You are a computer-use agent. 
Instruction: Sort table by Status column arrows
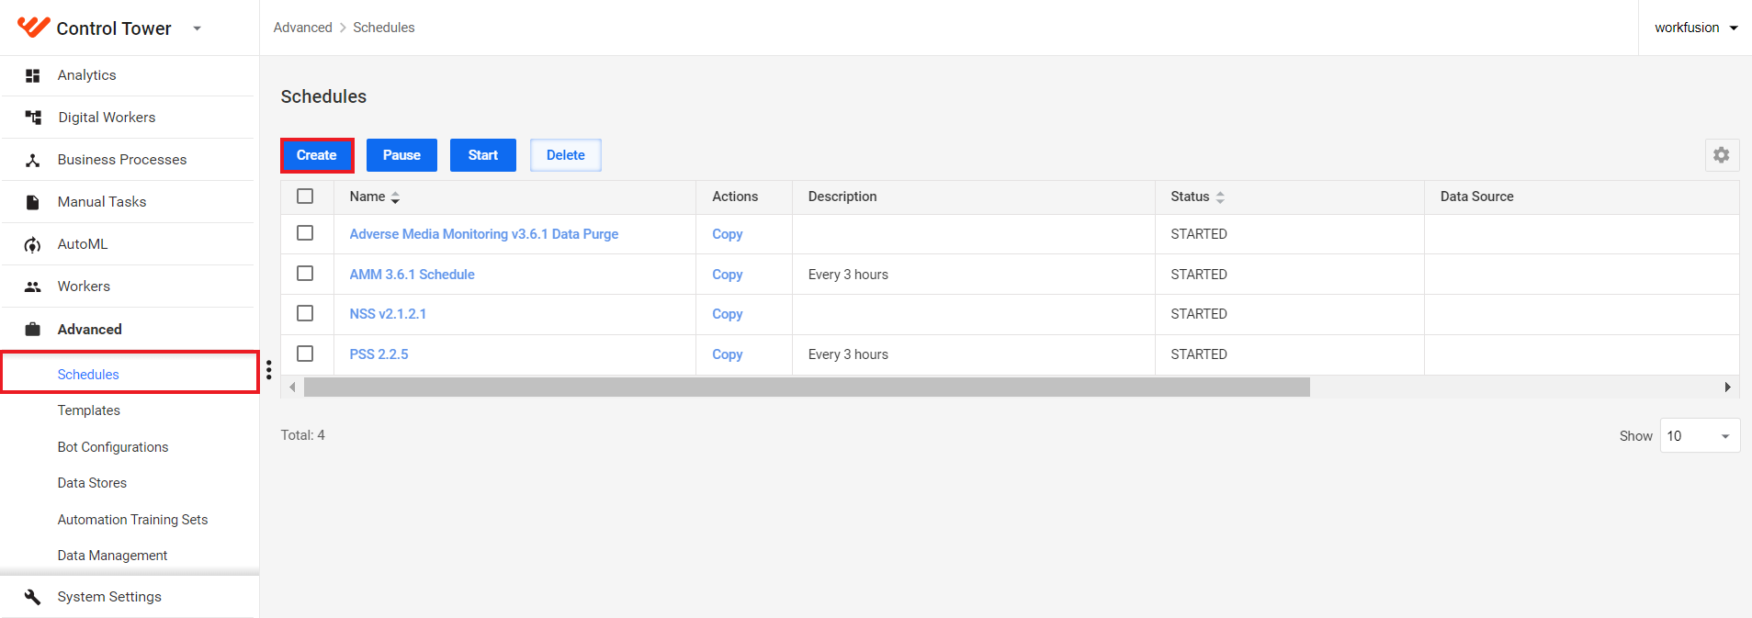pos(1220,197)
